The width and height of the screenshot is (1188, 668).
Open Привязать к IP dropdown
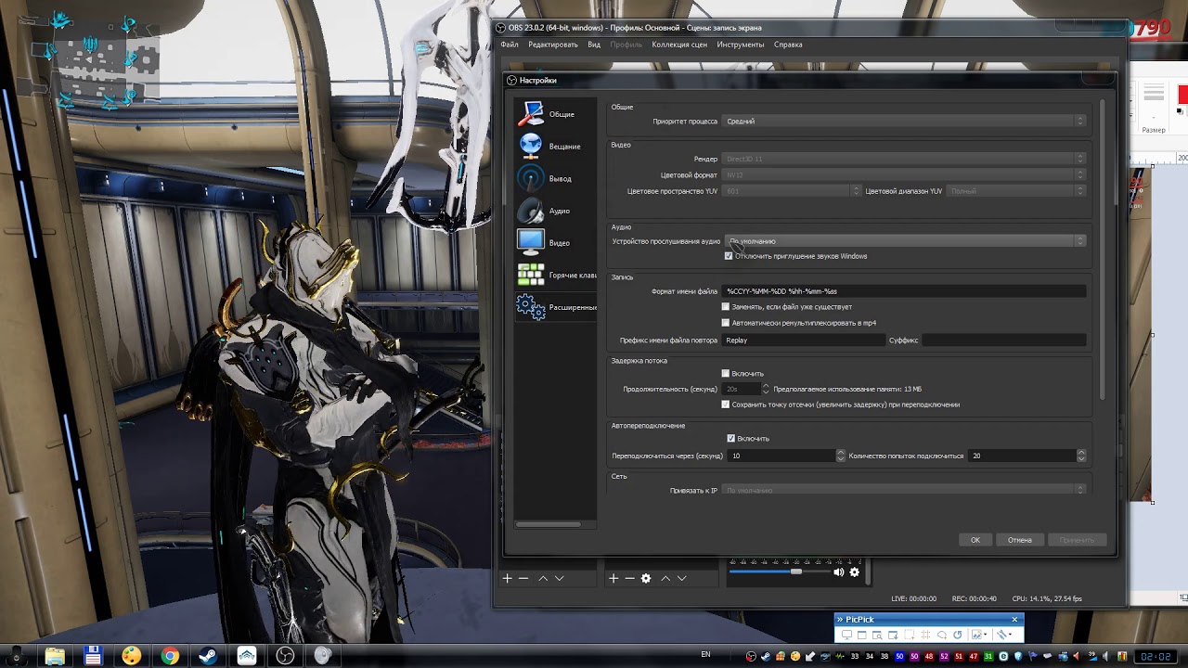click(x=904, y=489)
